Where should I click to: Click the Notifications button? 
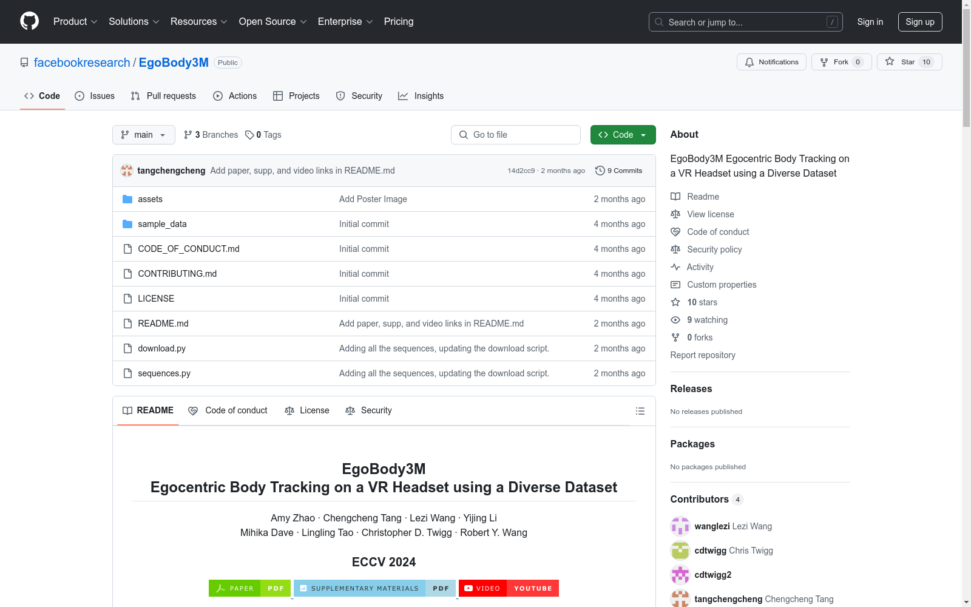click(771, 62)
